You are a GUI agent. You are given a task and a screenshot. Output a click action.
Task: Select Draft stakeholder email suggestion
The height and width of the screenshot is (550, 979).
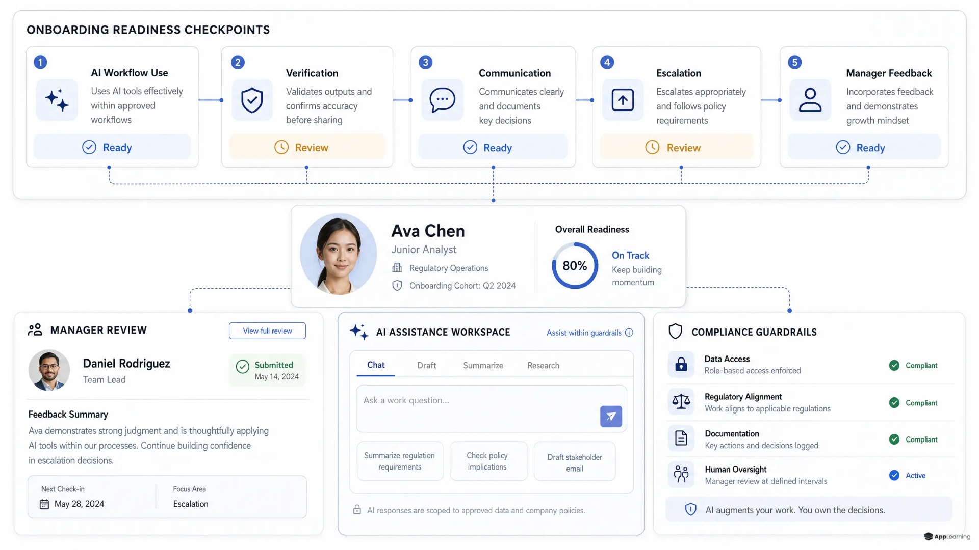click(x=575, y=461)
